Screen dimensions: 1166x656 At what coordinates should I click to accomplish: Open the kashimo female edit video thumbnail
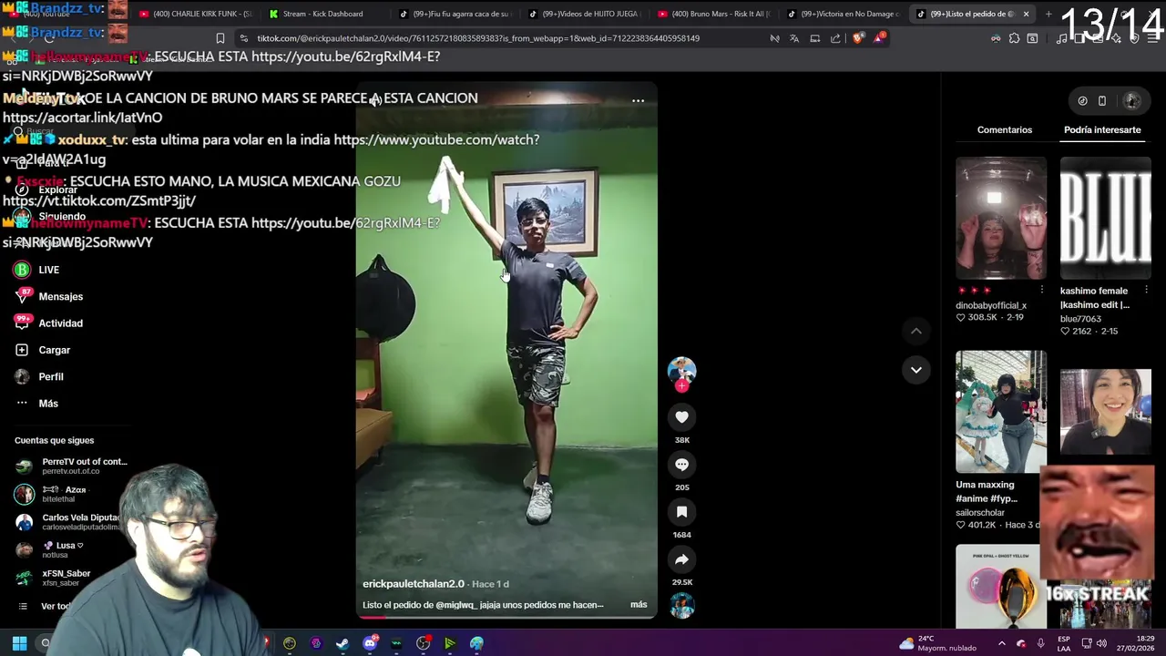tap(1105, 218)
